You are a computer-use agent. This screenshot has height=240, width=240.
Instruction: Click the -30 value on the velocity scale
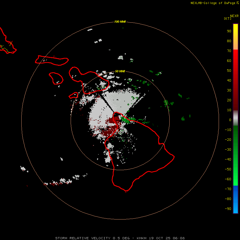(228, 150)
